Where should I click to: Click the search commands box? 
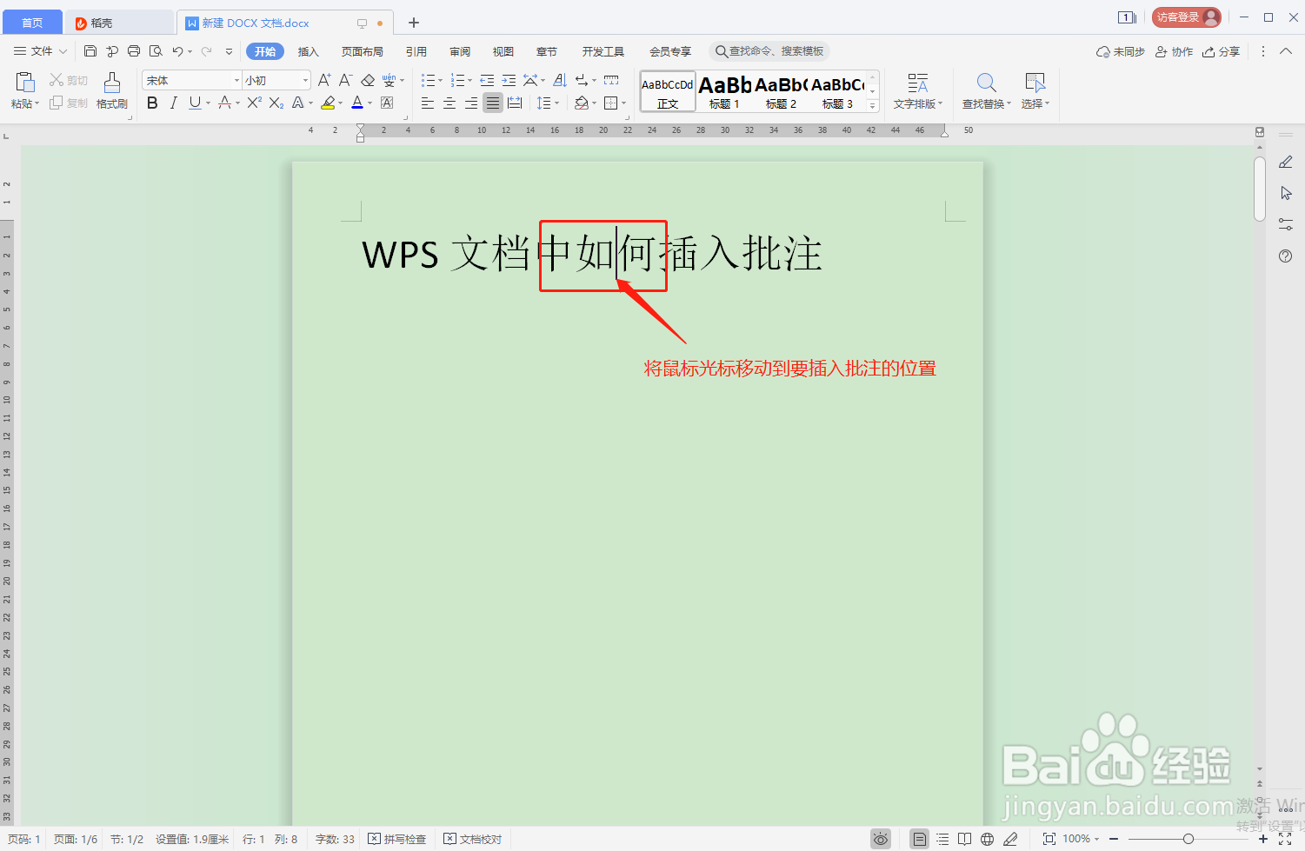point(769,51)
